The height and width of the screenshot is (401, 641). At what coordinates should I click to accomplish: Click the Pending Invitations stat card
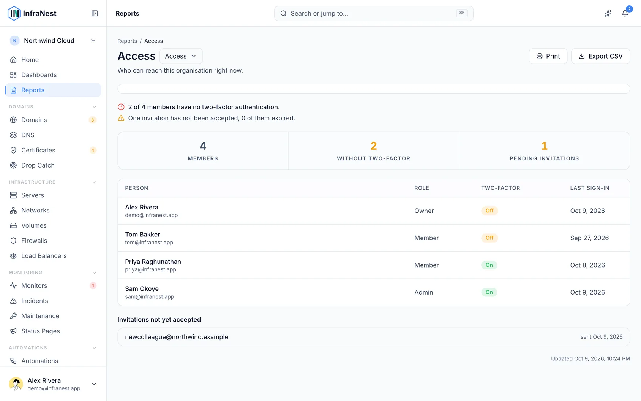click(x=544, y=151)
